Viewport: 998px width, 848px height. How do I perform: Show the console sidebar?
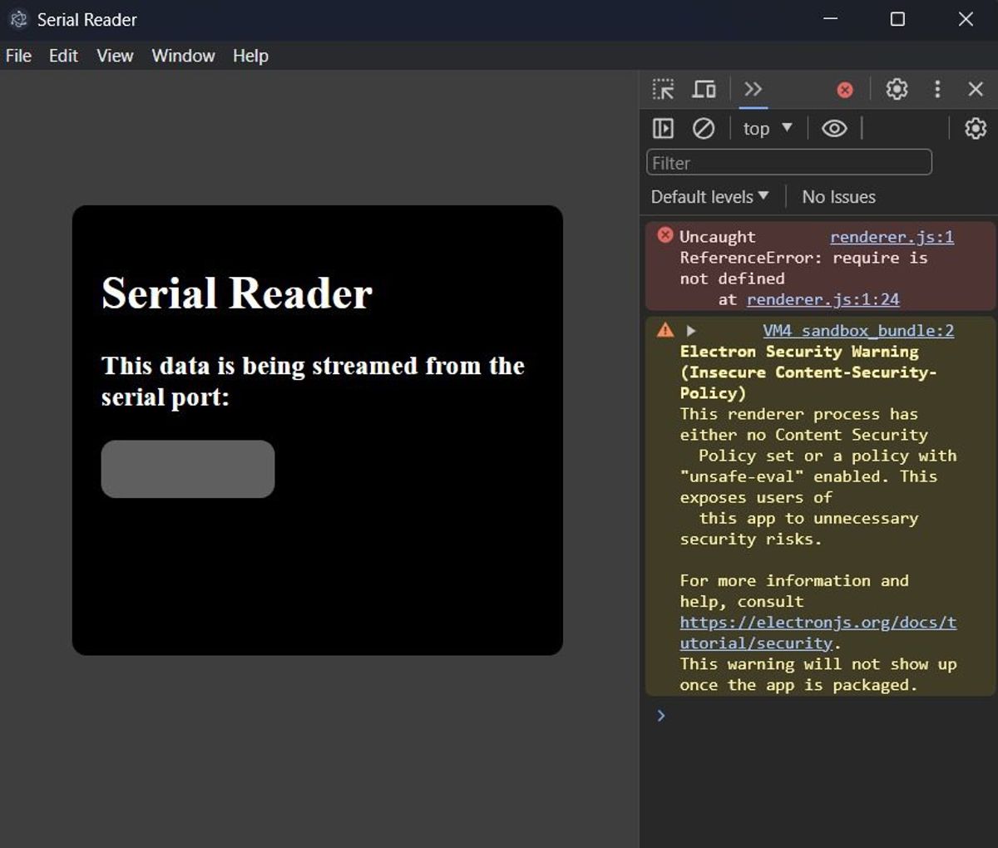click(663, 128)
